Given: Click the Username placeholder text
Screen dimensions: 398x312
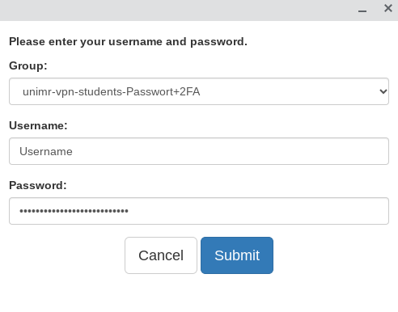Looking at the screenshot, I should tap(46, 151).
